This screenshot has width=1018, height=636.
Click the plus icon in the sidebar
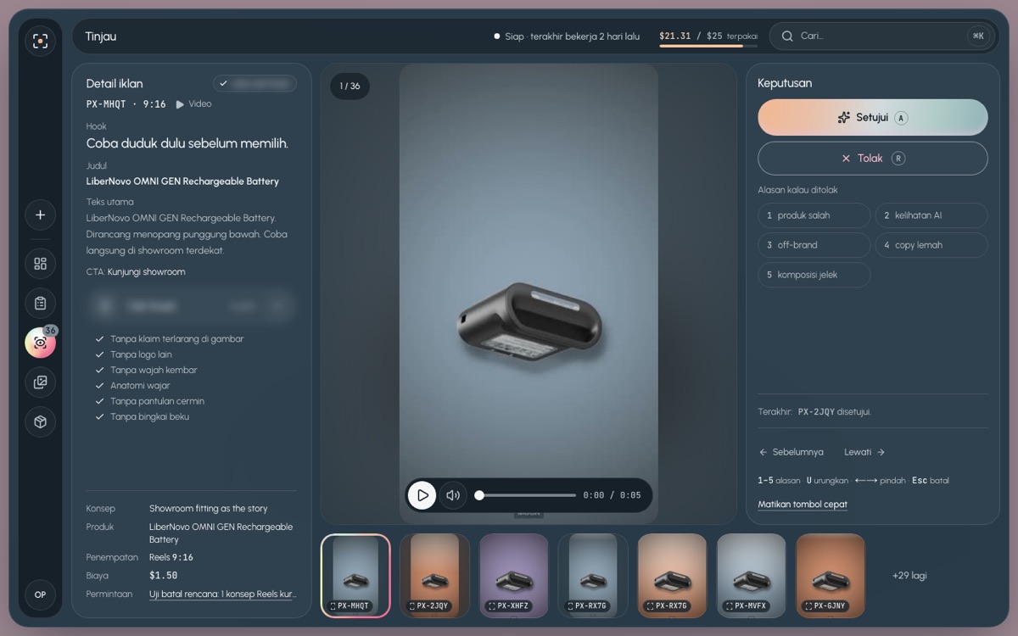(x=40, y=215)
